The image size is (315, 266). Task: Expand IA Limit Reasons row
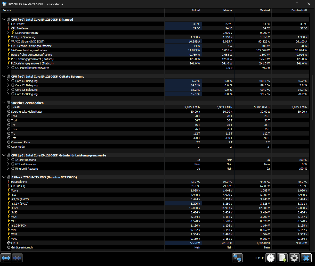(x=8, y=160)
